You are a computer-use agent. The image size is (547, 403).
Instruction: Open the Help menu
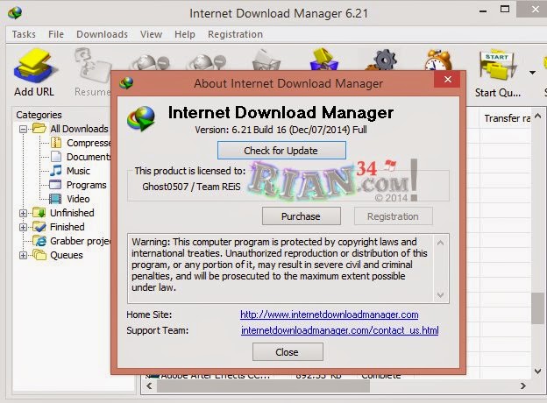[185, 34]
